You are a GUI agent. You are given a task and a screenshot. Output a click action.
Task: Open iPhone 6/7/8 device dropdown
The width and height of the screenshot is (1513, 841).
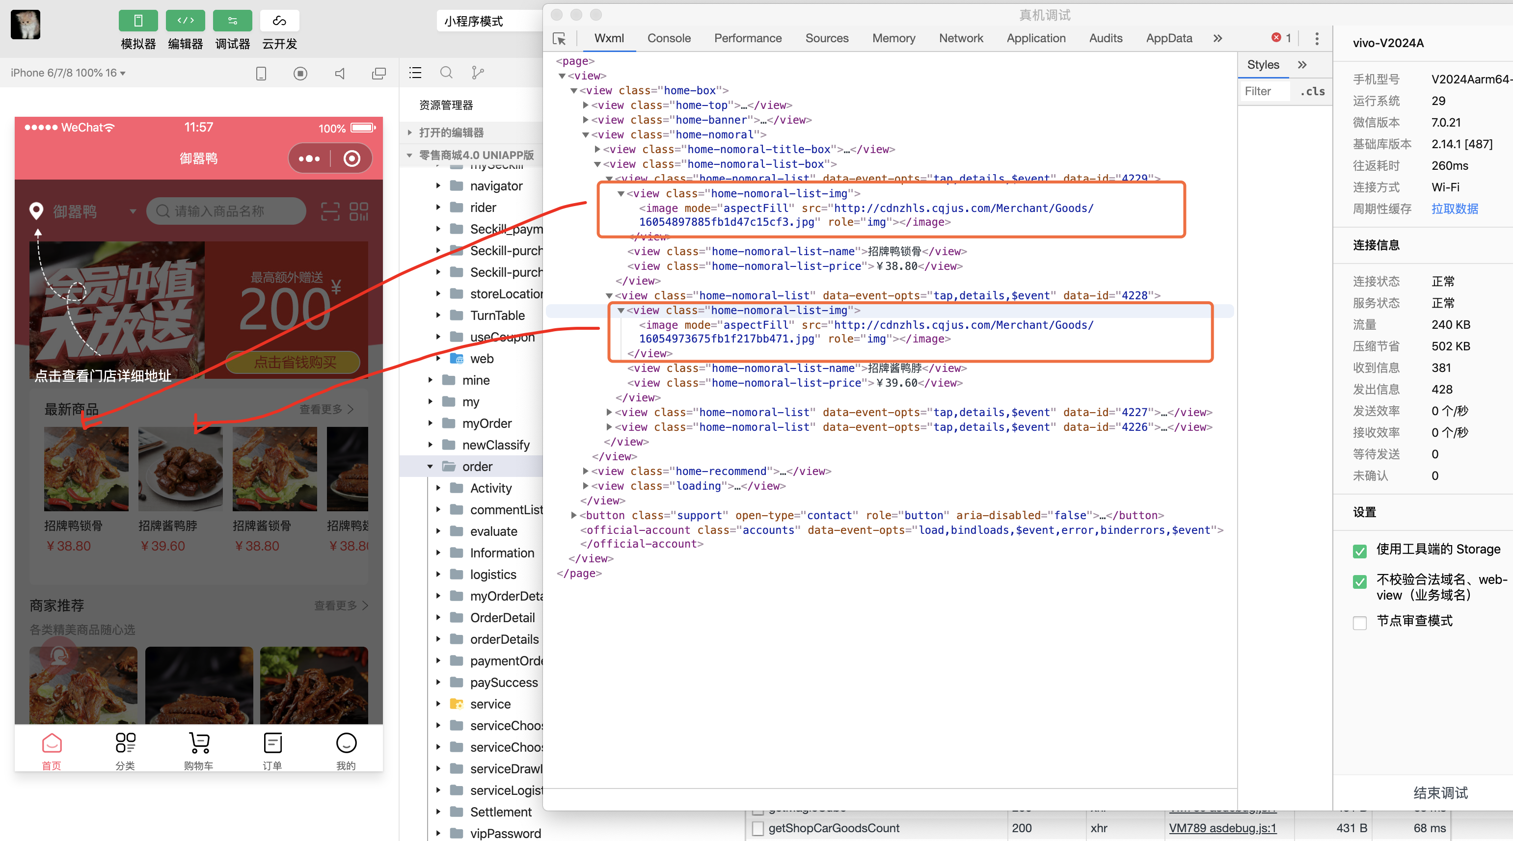pyautogui.click(x=68, y=73)
